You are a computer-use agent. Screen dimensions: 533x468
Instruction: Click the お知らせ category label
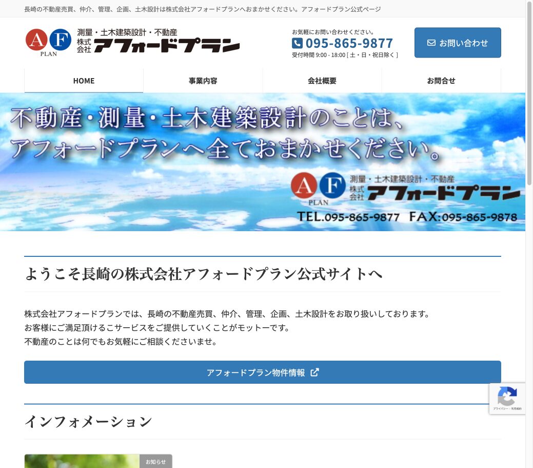click(155, 461)
